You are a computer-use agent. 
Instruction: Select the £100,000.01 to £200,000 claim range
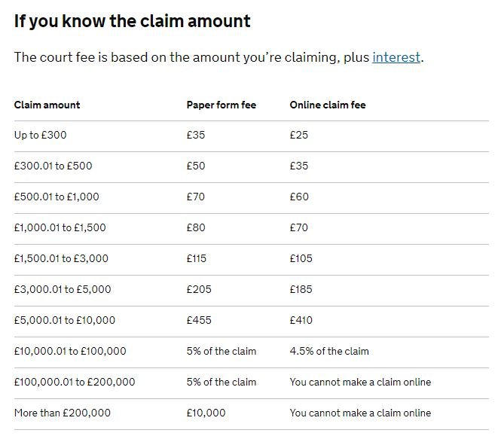75,382
